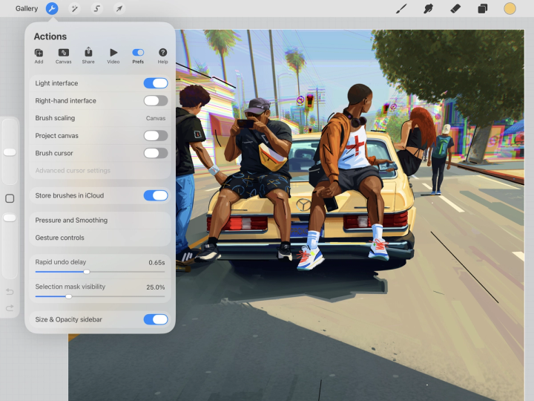
Task: Click the Actions panel title
Action: tap(50, 36)
